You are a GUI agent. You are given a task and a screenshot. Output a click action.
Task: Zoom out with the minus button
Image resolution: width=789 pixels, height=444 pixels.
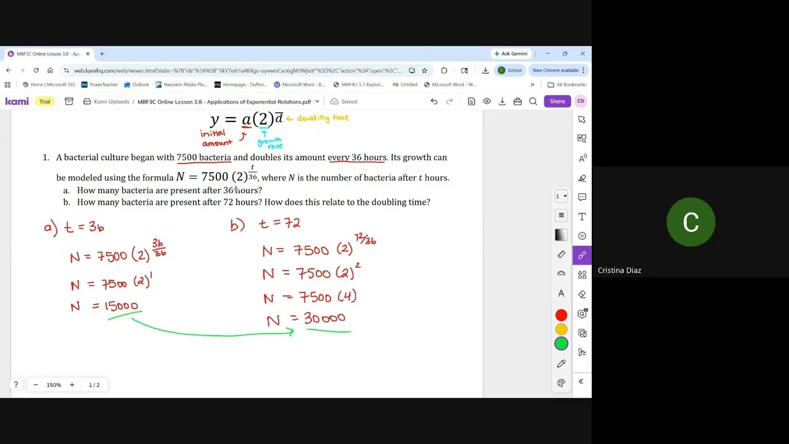[x=36, y=385]
